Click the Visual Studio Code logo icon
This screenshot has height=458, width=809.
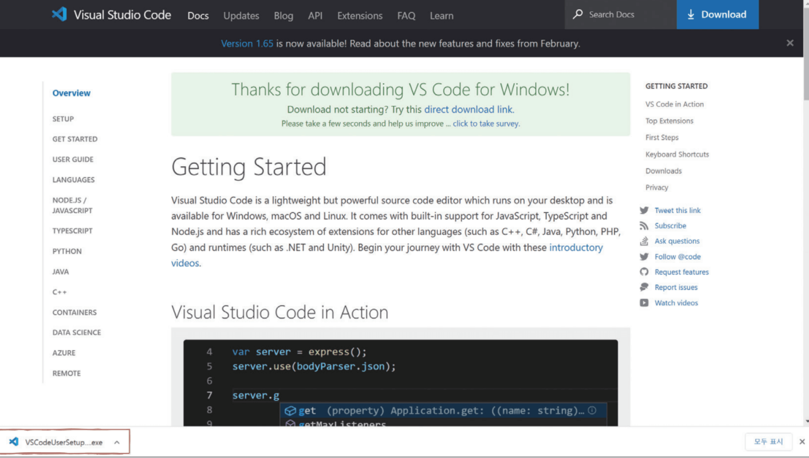(60, 14)
